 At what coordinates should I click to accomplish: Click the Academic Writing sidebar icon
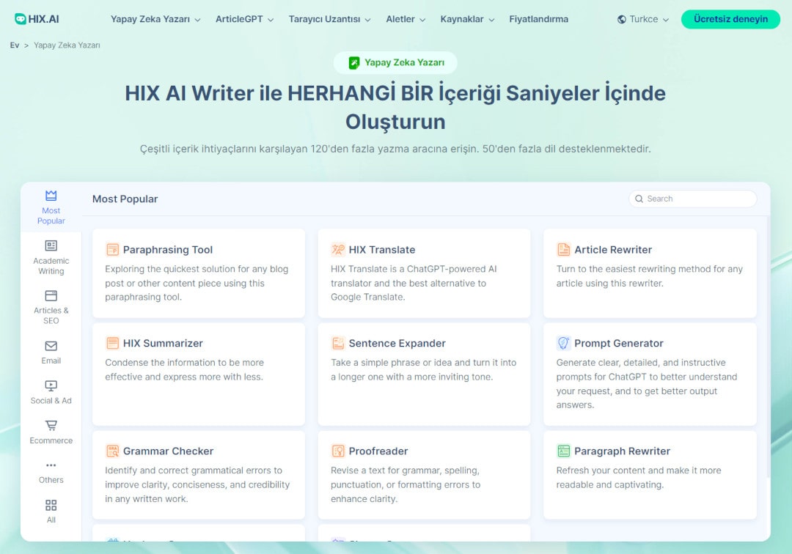click(51, 245)
